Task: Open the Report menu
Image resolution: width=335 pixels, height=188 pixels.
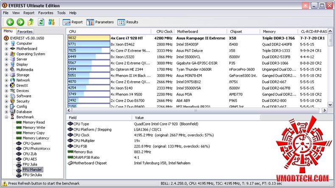Action: click(29, 13)
